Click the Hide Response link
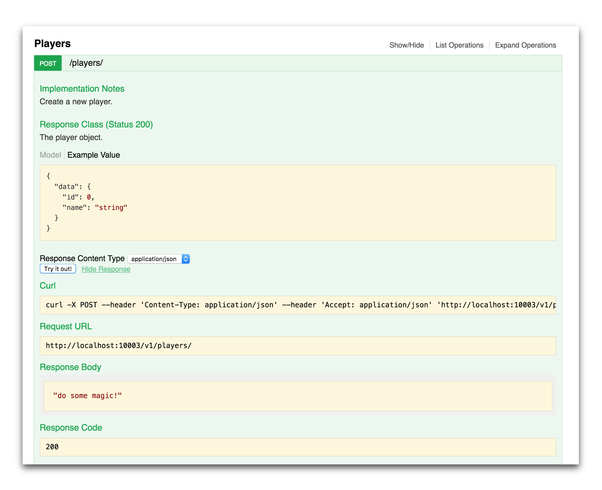 pyautogui.click(x=106, y=269)
